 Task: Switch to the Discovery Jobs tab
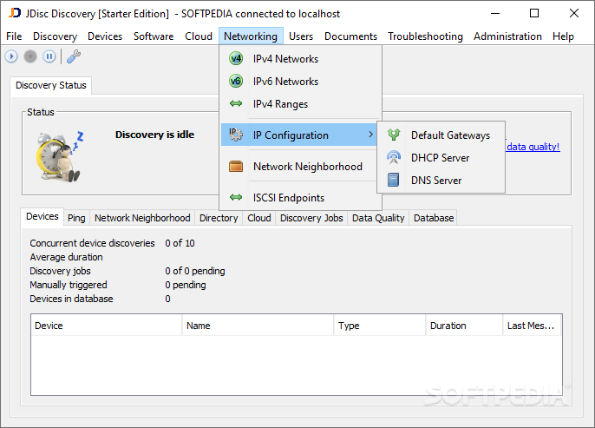[x=311, y=218]
